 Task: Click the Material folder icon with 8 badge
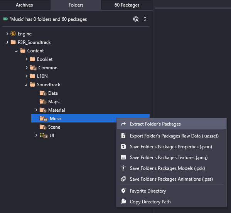pos(43,110)
